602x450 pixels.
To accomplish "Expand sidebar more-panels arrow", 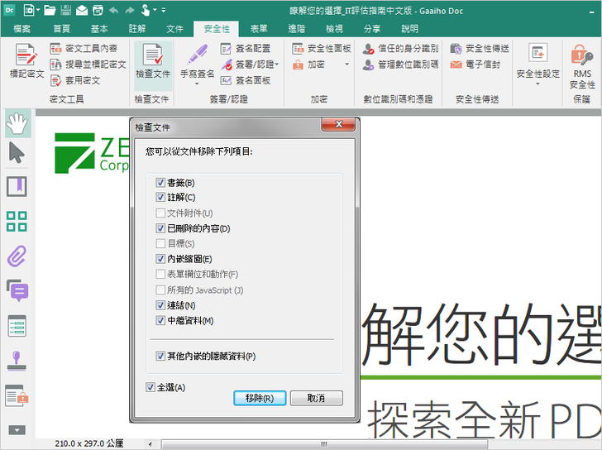I will tap(17, 430).
